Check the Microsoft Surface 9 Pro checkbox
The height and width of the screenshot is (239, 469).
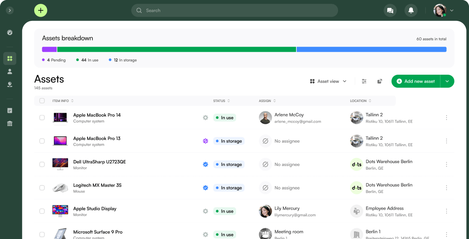[x=42, y=235]
